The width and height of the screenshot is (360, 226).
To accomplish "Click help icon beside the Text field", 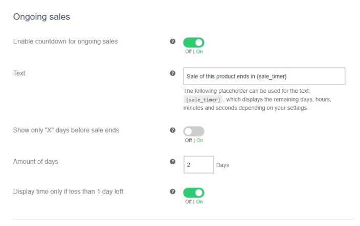I will pyautogui.click(x=172, y=73).
